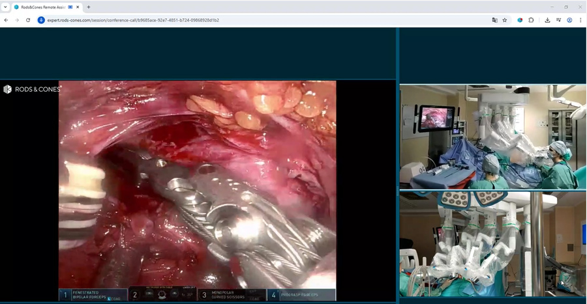587x304 pixels.
Task: Click the Fenestrated Bipolar Forceps arm label
Action: click(x=93, y=296)
